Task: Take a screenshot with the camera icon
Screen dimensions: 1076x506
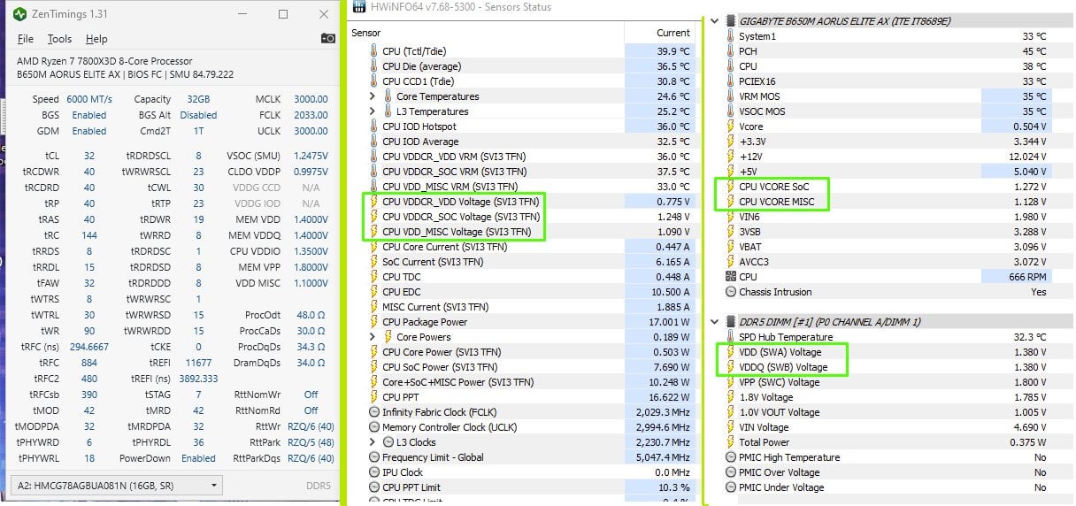Action: (328, 38)
